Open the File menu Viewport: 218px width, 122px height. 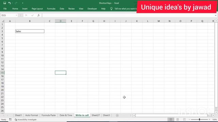pyautogui.click(x=5, y=8)
